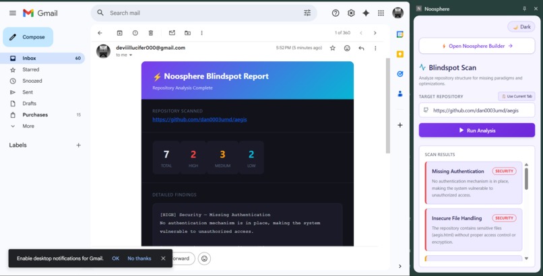
Task: Report this email as spam
Action: tap(135, 33)
